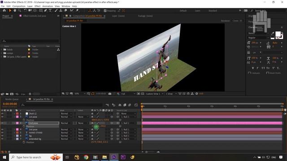Viewport: 287px width, 161px height.
Task: Open the Custom View 1 dropdown
Action: point(154,93)
